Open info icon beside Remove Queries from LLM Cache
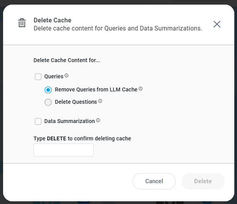237x204 pixels. click(141, 89)
